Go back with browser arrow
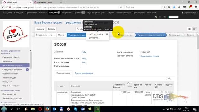Screen dimensions: 199x112 pyautogui.click(x=3, y=7)
